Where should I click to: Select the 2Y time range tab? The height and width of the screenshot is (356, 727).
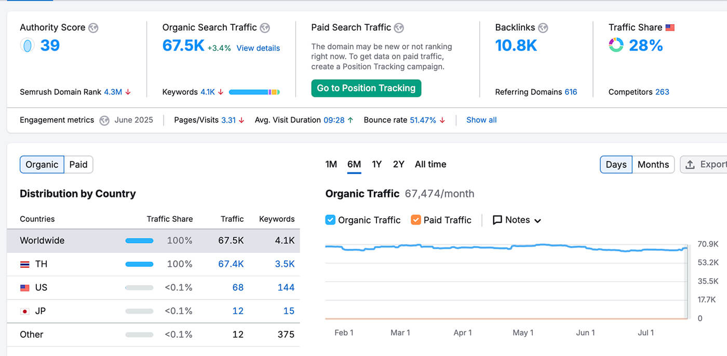pos(399,165)
